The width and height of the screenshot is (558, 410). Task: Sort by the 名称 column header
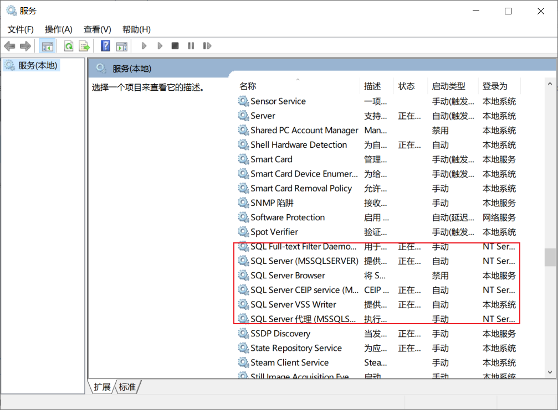pyautogui.click(x=298, y=86)
